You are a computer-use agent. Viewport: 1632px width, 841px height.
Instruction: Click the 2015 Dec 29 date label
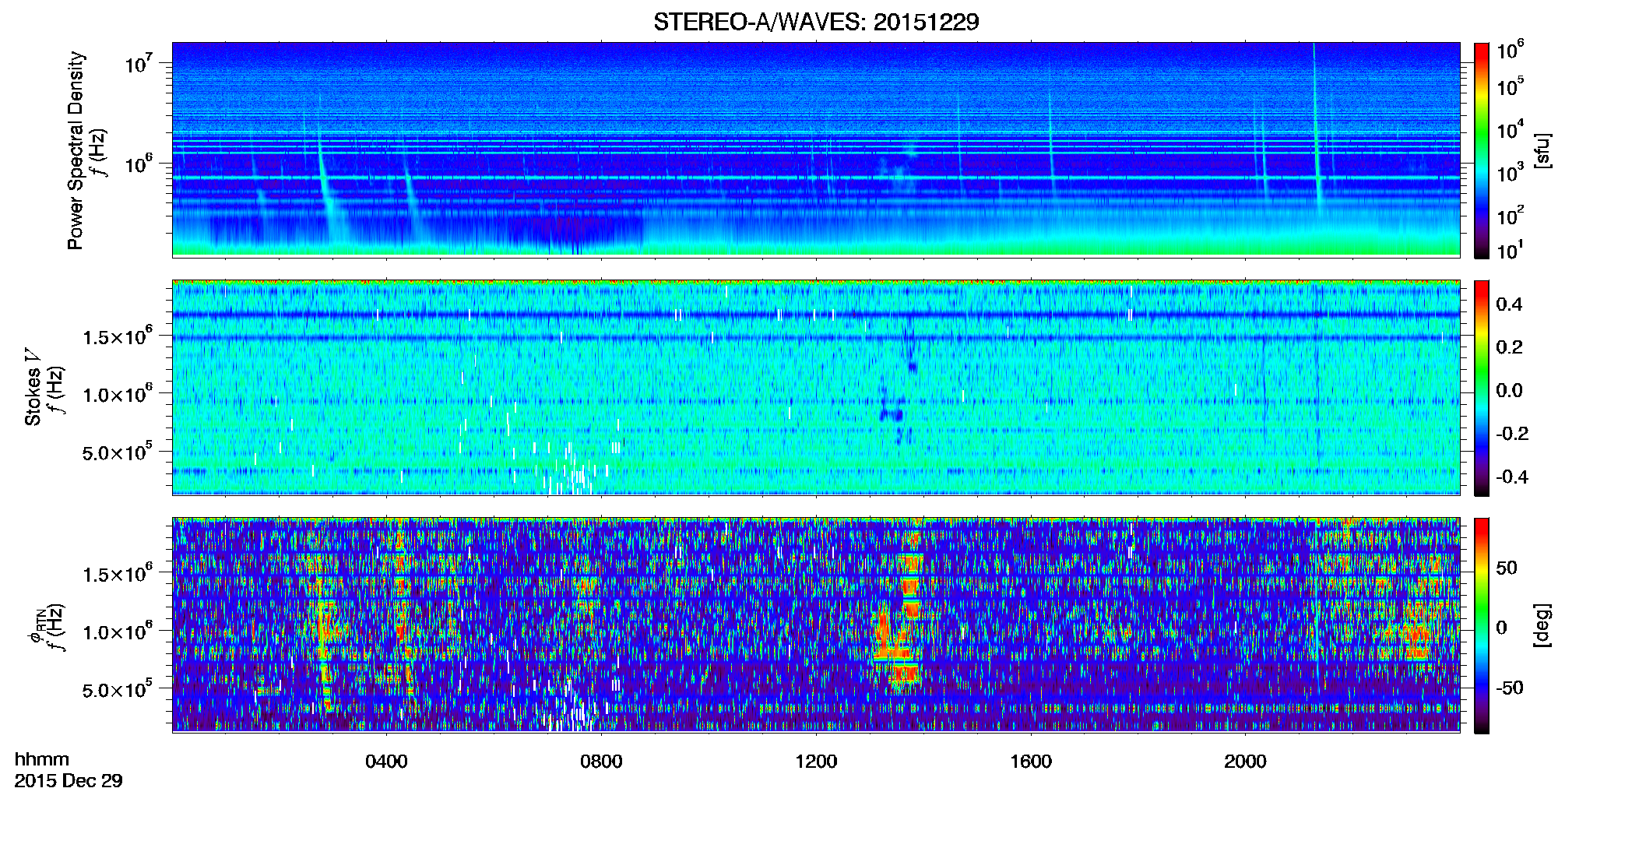click(x=69, y=781)
